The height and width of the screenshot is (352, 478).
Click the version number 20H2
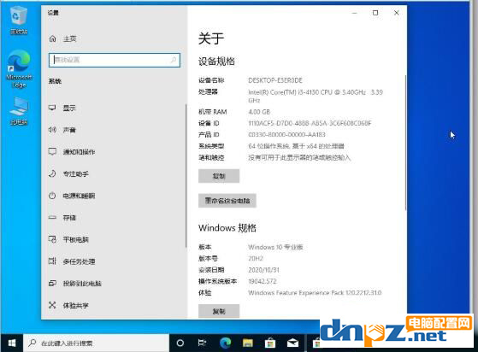click(256, 259)
